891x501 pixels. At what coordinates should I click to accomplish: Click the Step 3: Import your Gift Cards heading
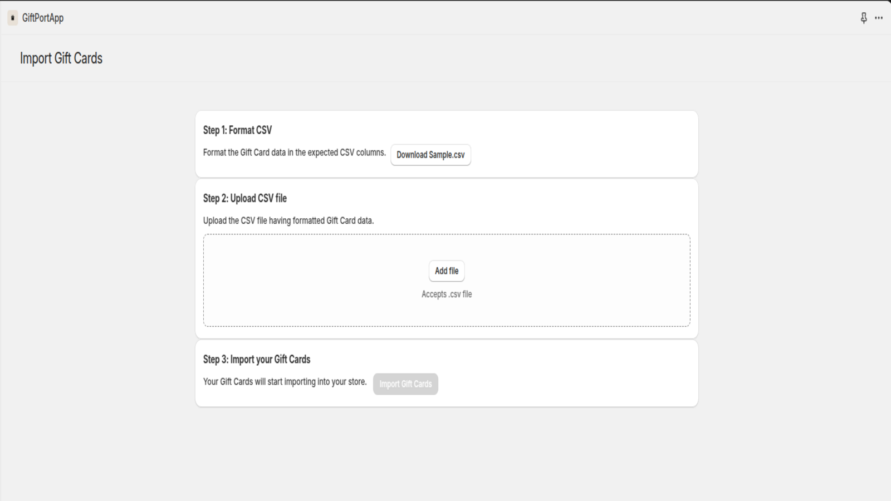point(256,360)
